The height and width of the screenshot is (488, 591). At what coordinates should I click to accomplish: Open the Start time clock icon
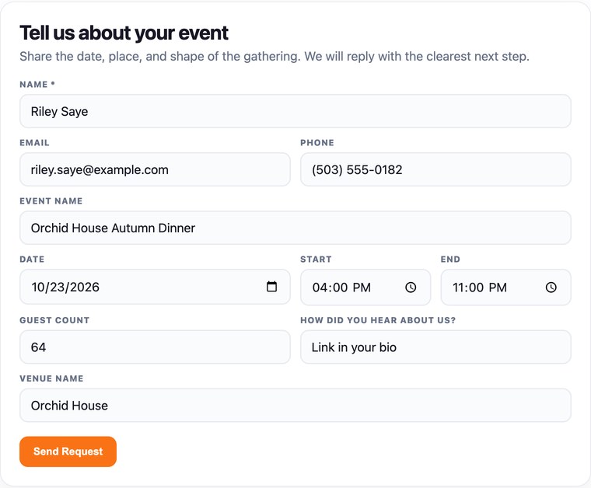(x=411, y=288)
